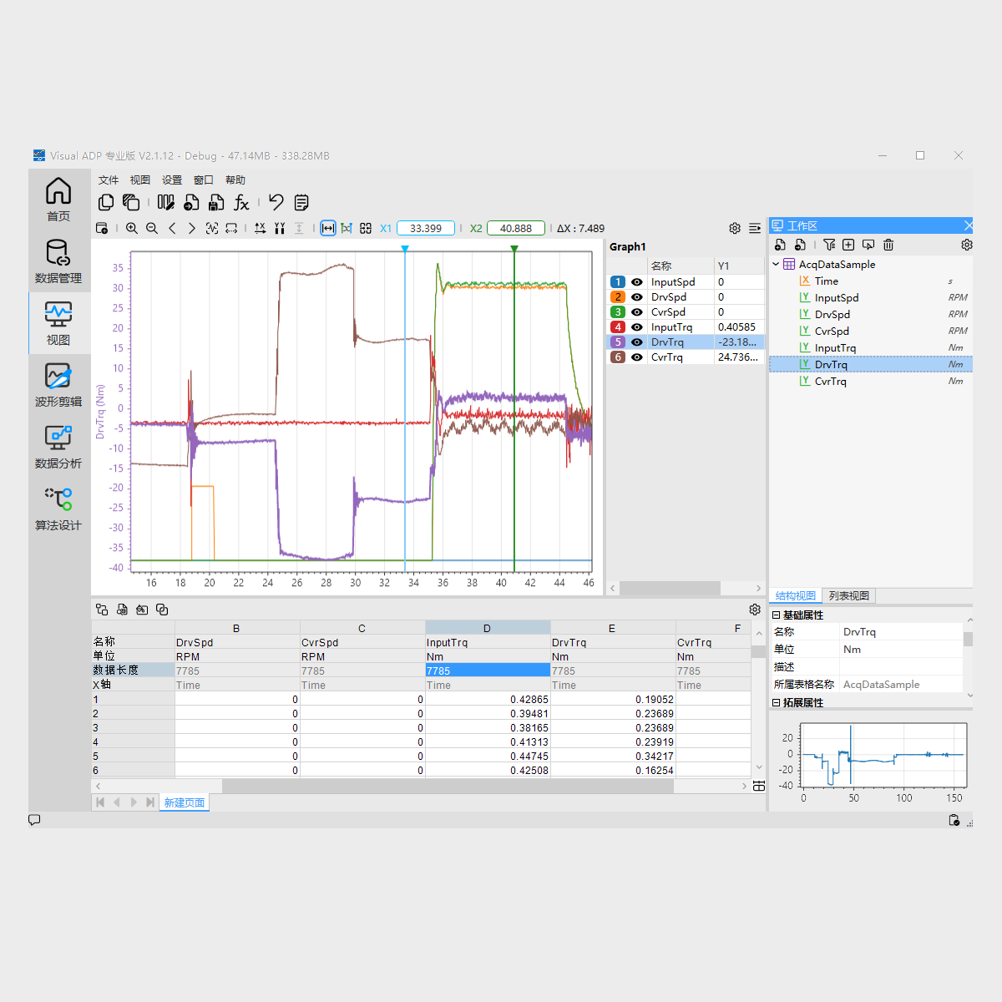1002x1002 pixels.
Task: Go to the 算法设计 algorithm design page
Action: pyautogui.click(x=58, y=508)
